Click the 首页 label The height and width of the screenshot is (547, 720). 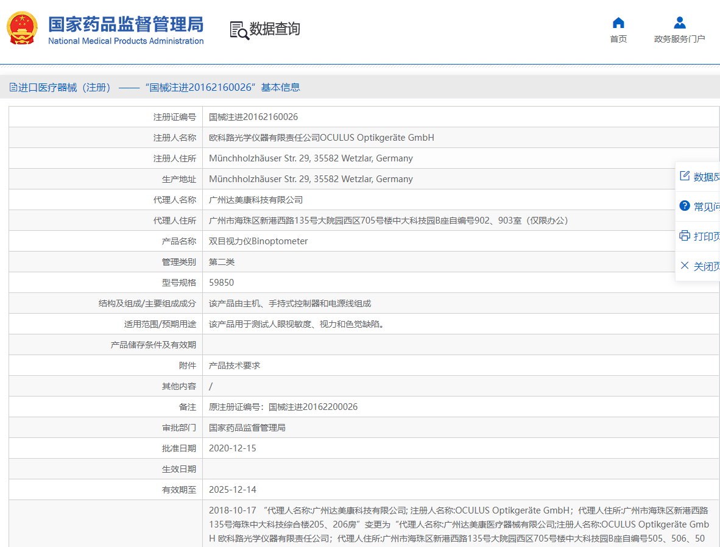point(618,39)
